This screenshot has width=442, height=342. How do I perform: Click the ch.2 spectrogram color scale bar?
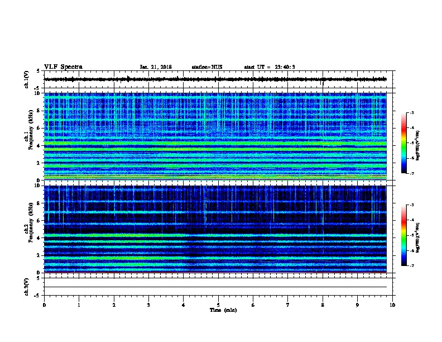click(403, 235)
